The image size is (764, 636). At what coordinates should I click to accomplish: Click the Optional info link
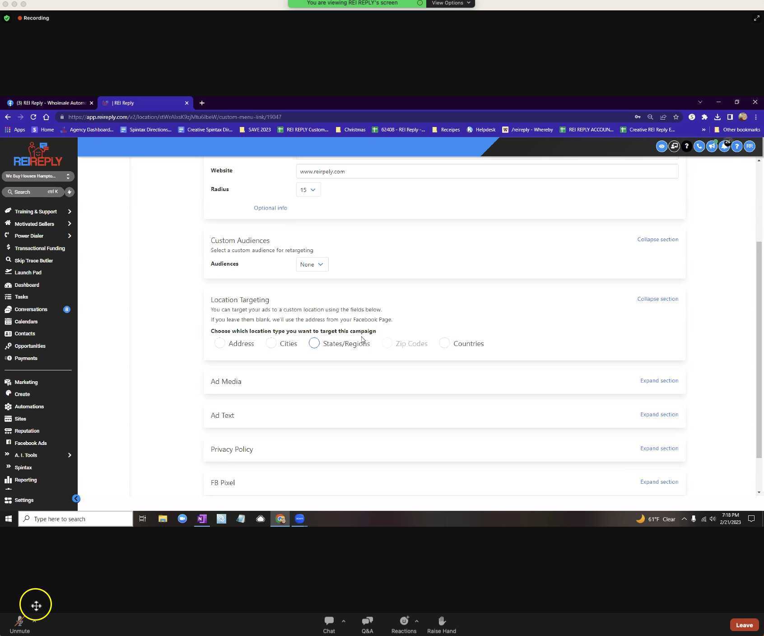click(x=270, y=208)
